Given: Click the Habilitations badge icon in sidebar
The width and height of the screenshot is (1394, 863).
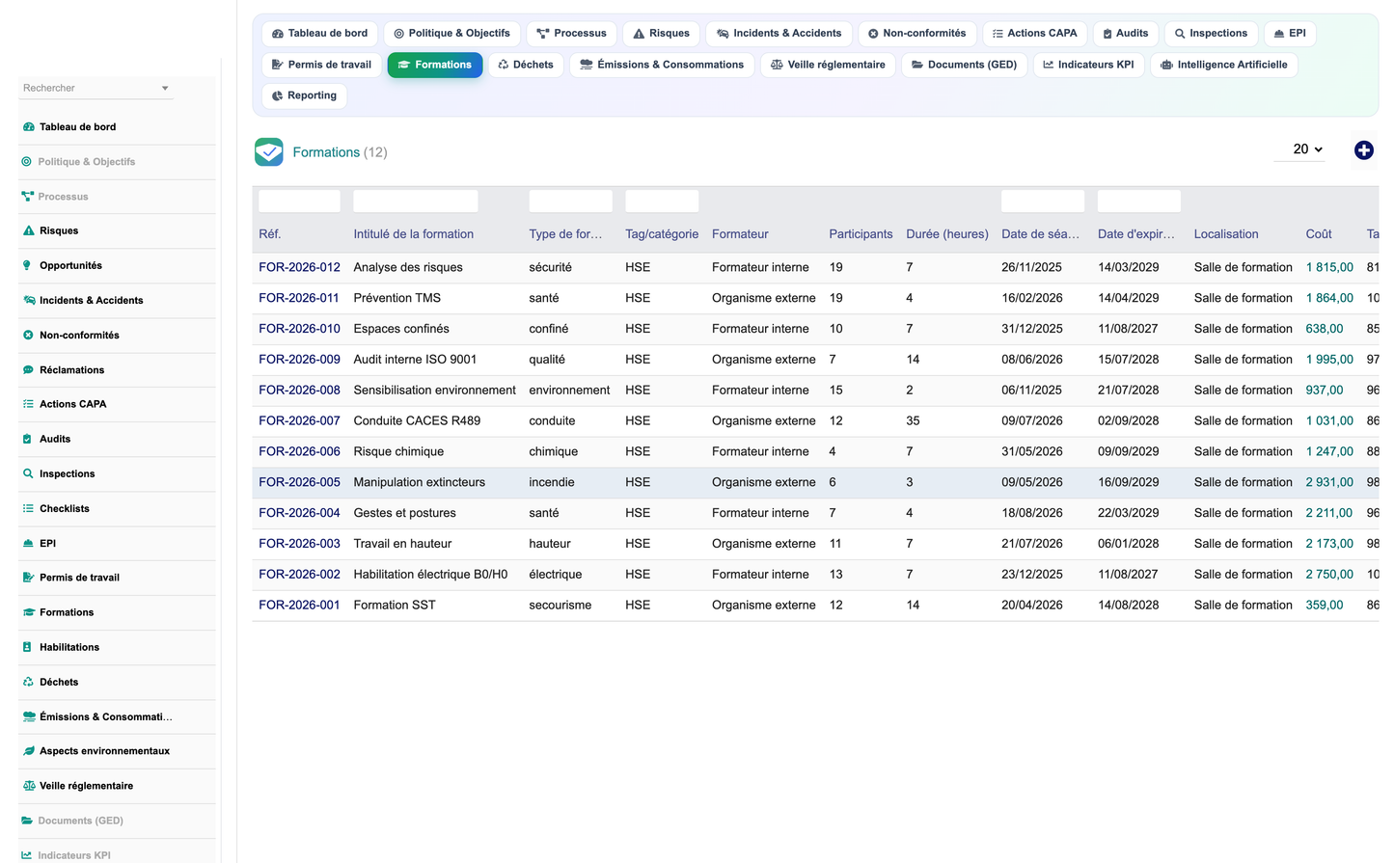Looking at the screenshot, I should [28, 647].
